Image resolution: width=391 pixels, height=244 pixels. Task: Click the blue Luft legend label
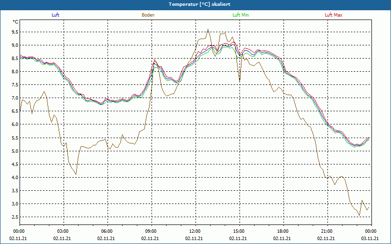click(x=55, y=15)
